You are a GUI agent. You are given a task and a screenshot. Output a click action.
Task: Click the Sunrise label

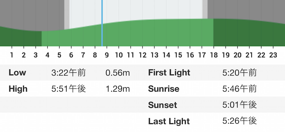pyautogui.click(x=164, y=89)
